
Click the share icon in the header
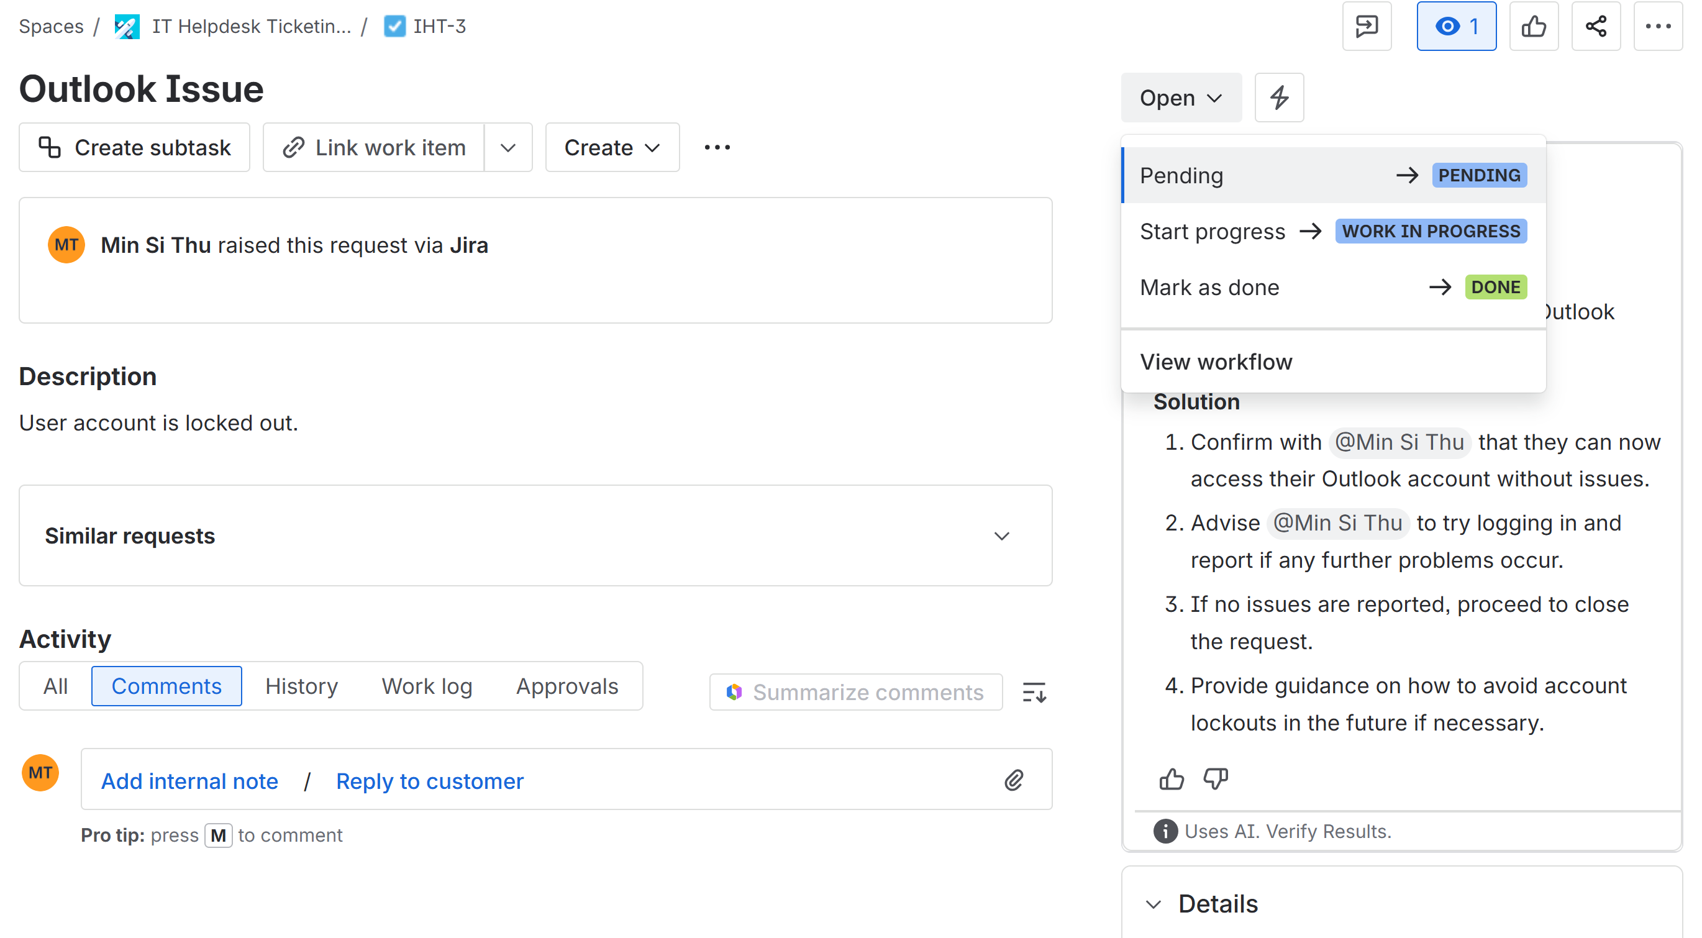(1595, 27)
